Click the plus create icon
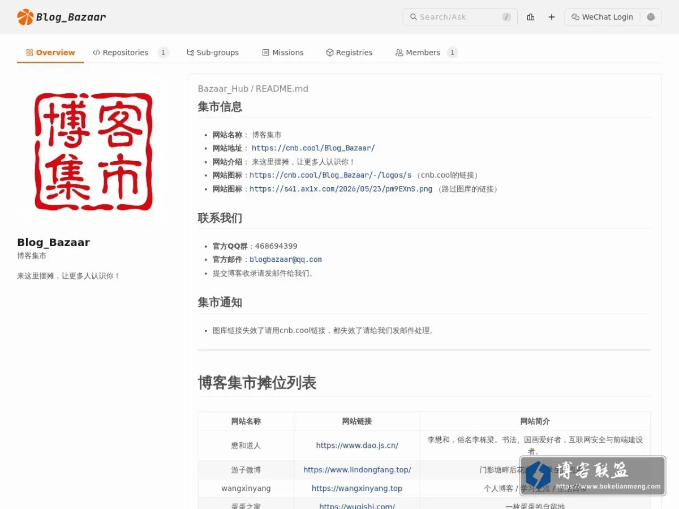 click(552, 17)
